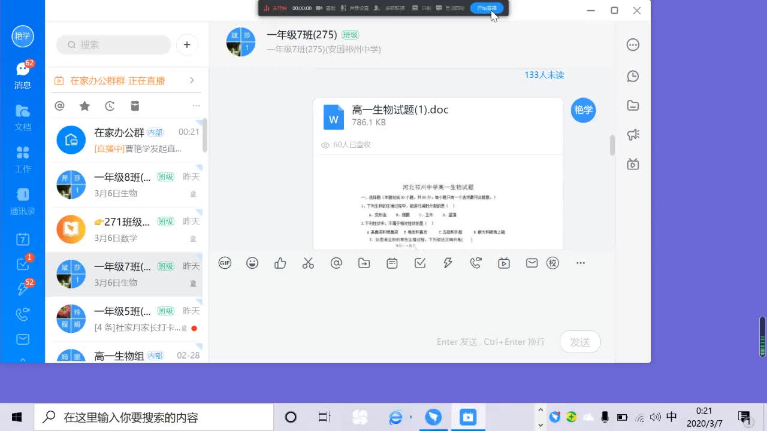Image resolution: width=767 pixels, height=431 pixels.
Task: Open live replay with the TV icon on the right
Action: pos(633,164)
